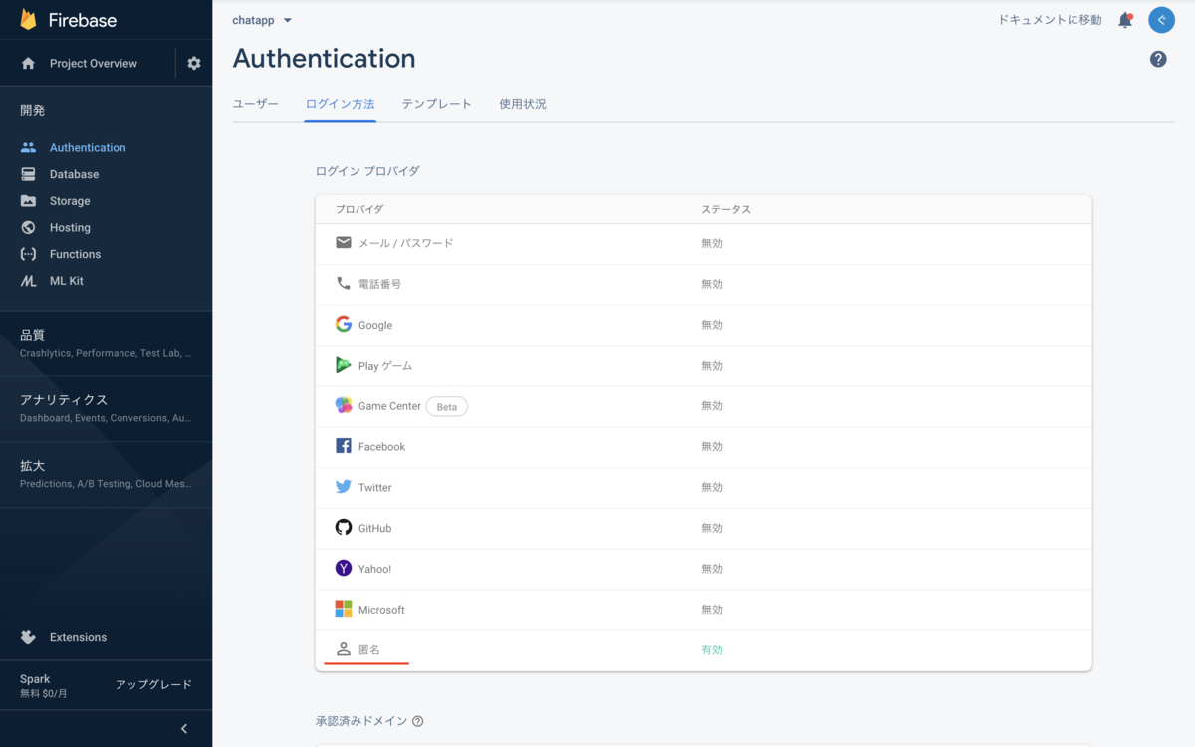Expand the 拡大 sidebar section
1195x747 pixels.
click(x=106, y=474)
